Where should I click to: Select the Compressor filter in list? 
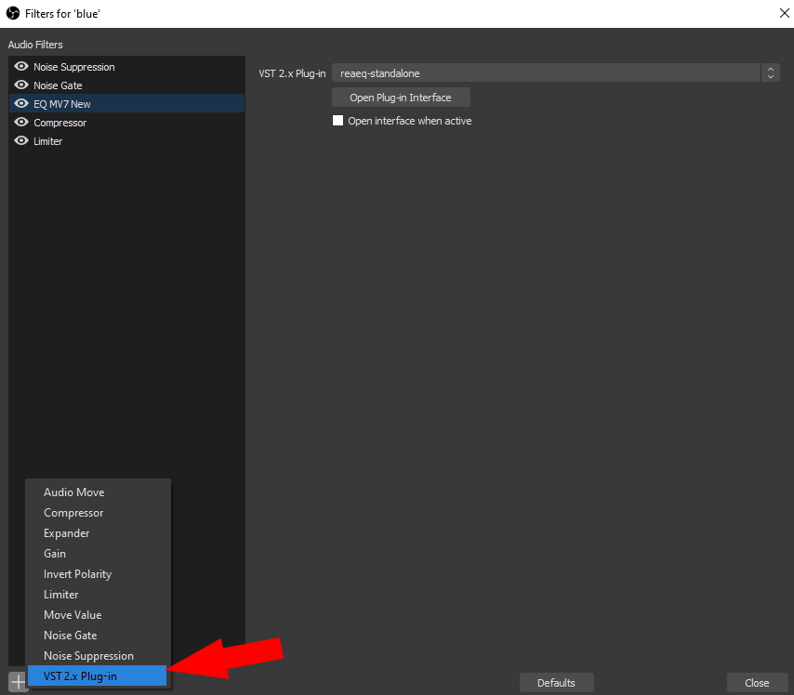[x=60, y=123]
